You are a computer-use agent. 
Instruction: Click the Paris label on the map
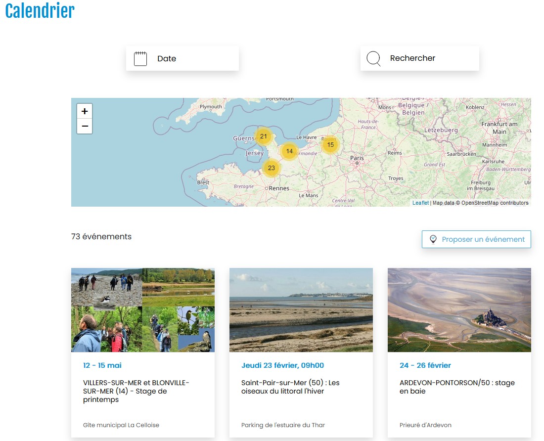pos(357,158)
